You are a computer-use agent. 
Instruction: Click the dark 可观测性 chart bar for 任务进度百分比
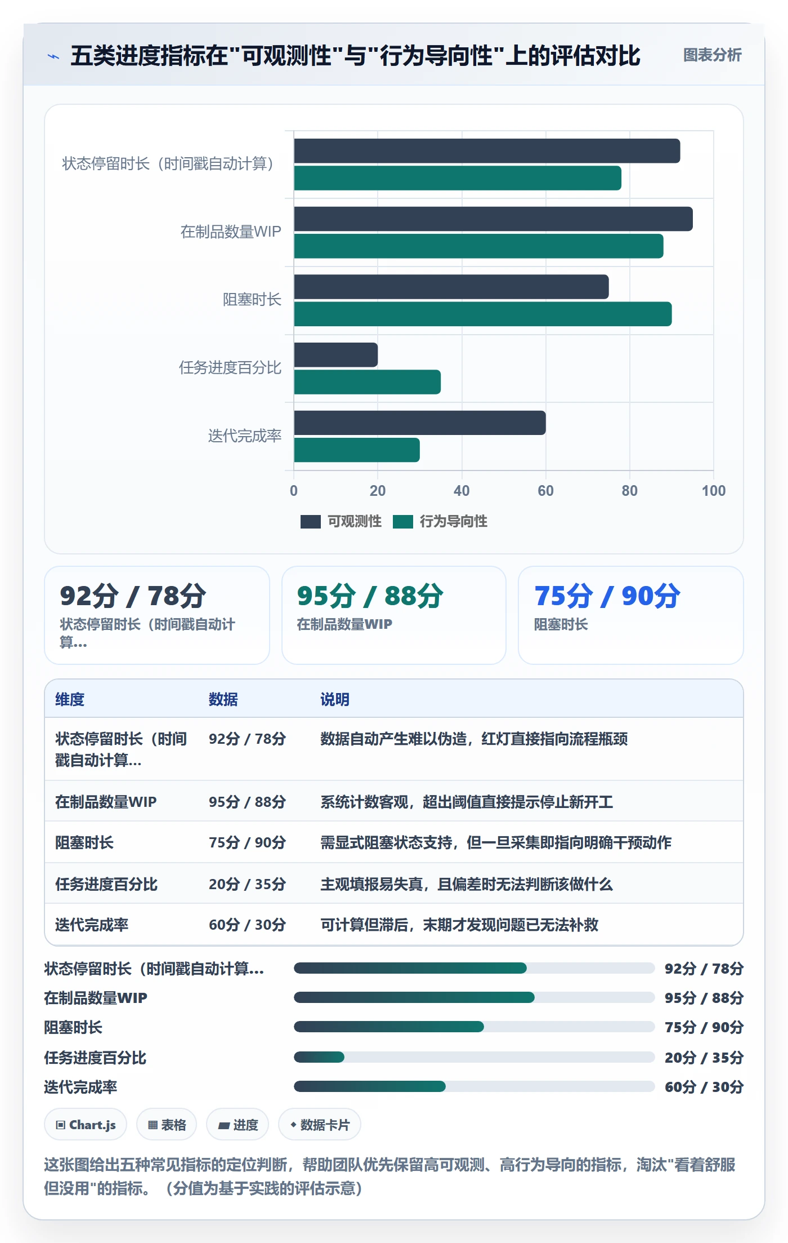pos(335,355)
